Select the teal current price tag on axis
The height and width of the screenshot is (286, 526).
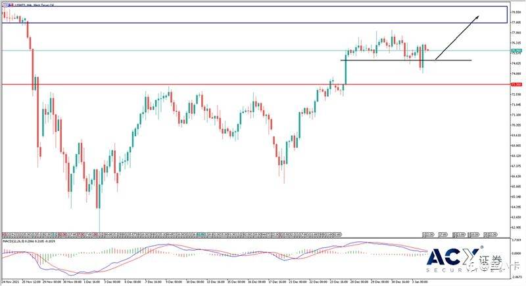516,51
